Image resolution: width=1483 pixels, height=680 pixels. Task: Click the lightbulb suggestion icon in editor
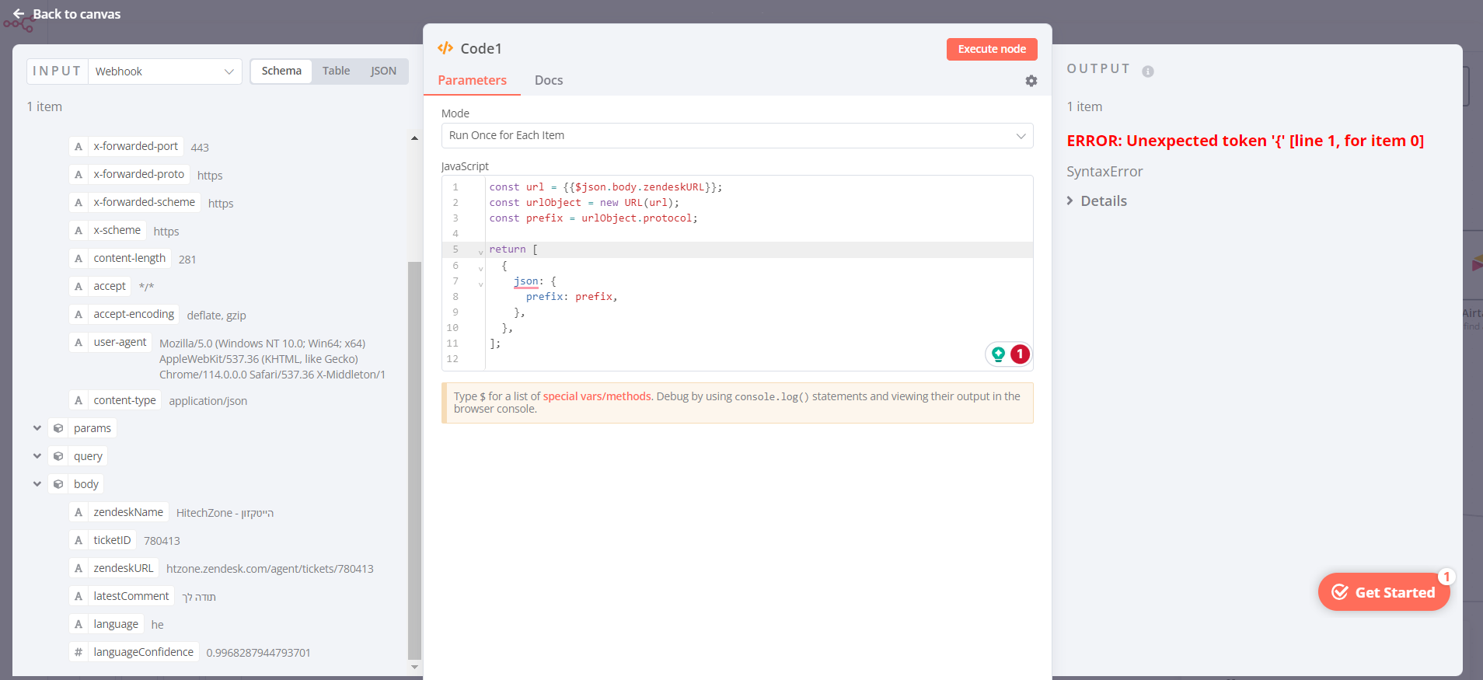(x=999, y=354)
